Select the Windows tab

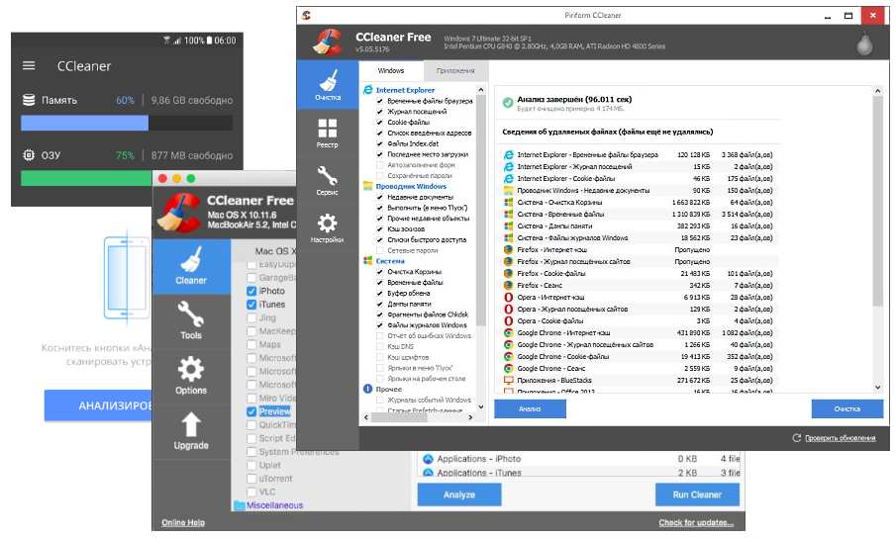coord(390,71)
